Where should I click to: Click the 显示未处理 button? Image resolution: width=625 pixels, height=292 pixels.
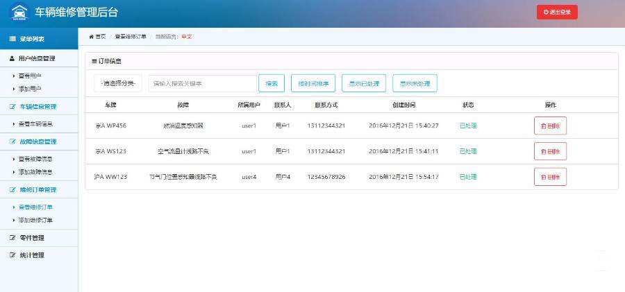tap(415, 84)
